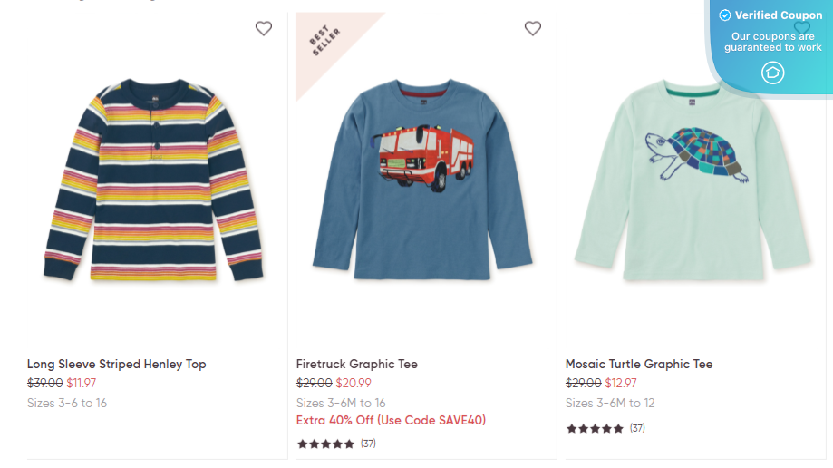Open the Mosaic Turtle tee (37) reviews
This screenshot has height=468, width=833.
[x=637, y=428]
